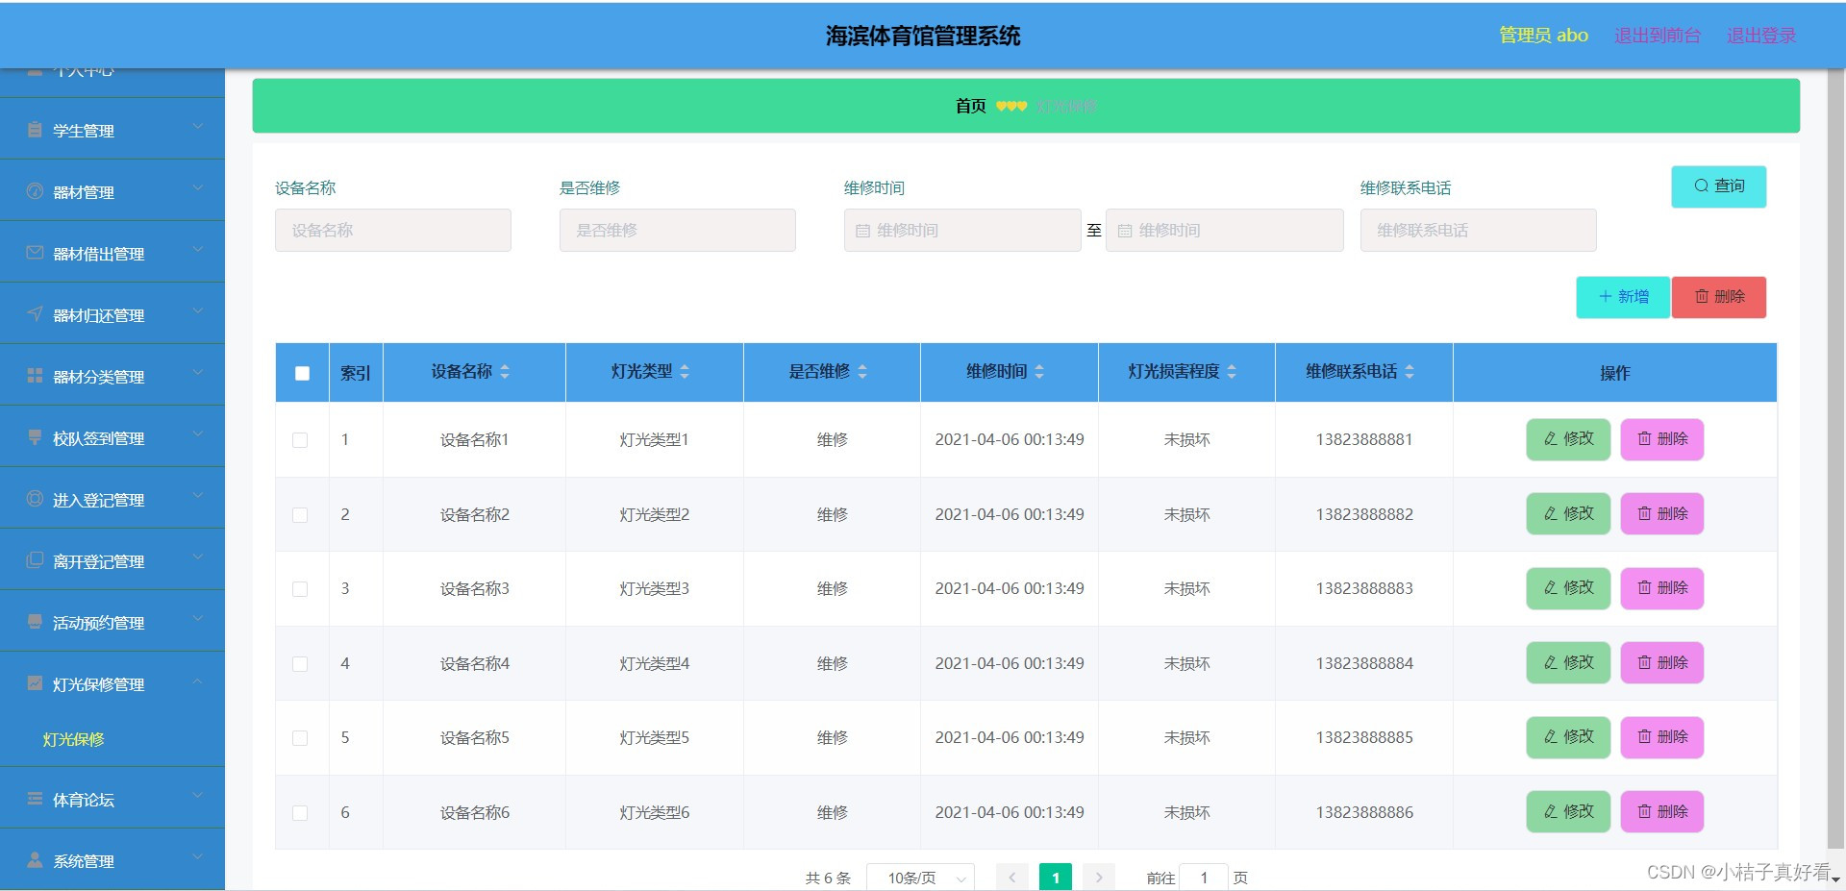Expand 校队签到管理 using its chevron

[x=198, y=434]
